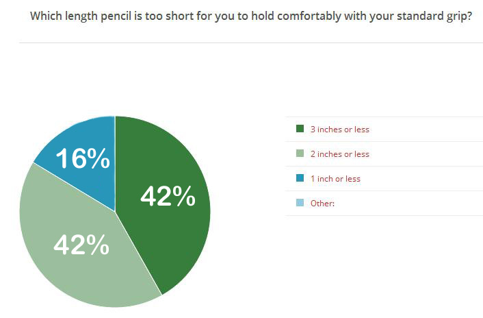Select the blue '1 inch or less' swatch

(x=300, y=178)
